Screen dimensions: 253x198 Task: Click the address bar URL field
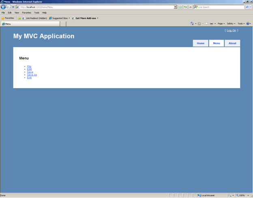[x=95, y=7]
